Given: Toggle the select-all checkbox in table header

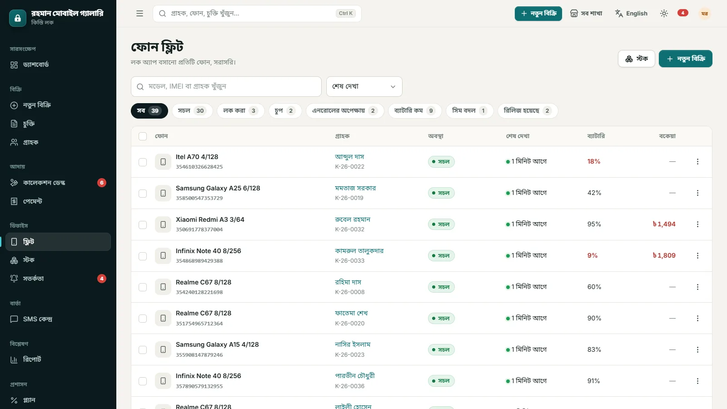Looking at the screenshot, I should (143, 136).
